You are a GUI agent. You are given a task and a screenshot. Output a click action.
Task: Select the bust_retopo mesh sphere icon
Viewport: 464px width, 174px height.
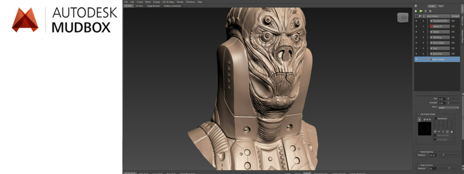coord(430,59)
